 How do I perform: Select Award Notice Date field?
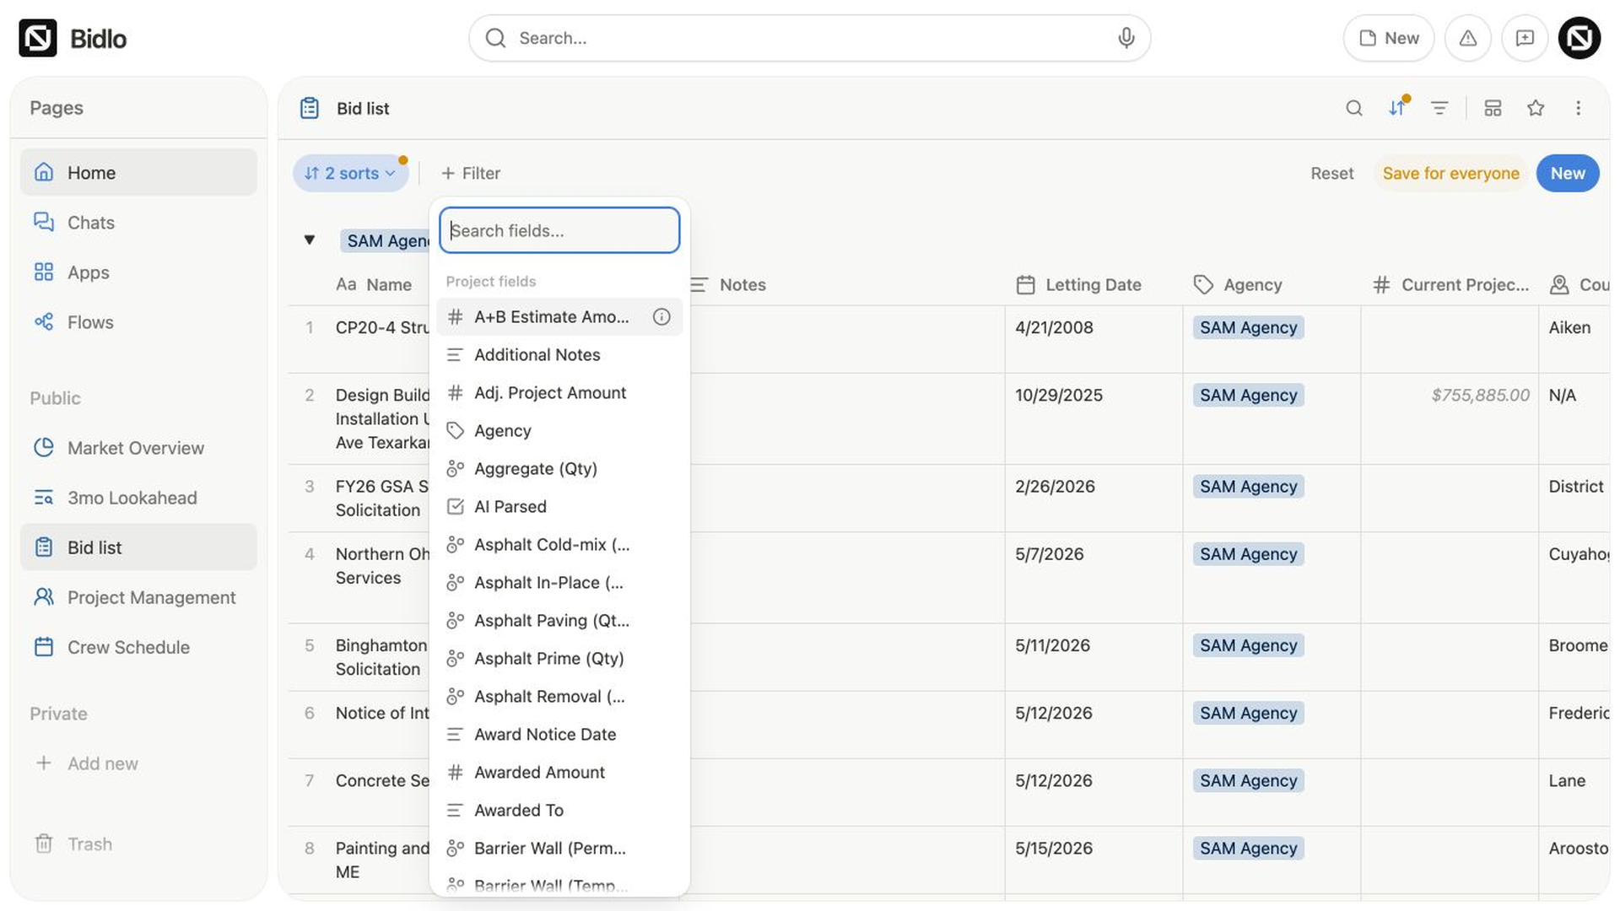pos(559,734)
